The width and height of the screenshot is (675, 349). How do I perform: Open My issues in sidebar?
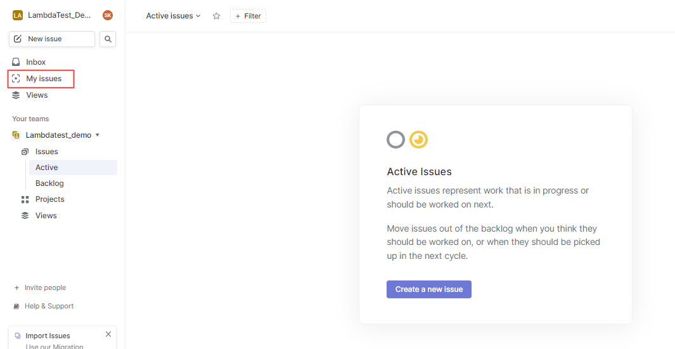coord(44,79)
